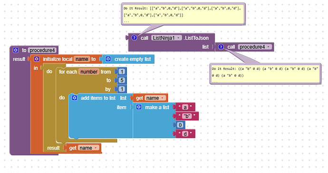
Task: Edit local variable name field 'name'
Action: point(82,59)
